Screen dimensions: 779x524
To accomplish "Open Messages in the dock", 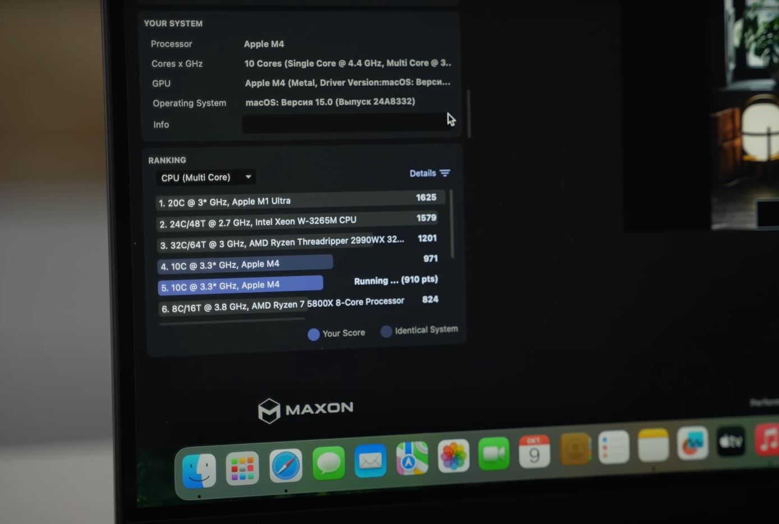I will tap(328, 463).
